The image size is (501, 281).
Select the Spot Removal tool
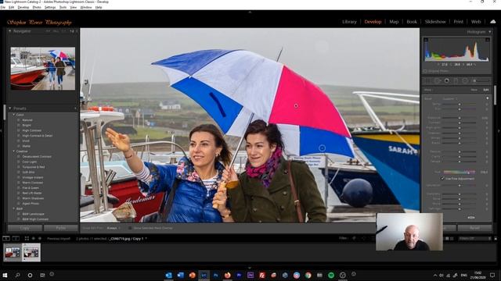(x=437, y=81)
